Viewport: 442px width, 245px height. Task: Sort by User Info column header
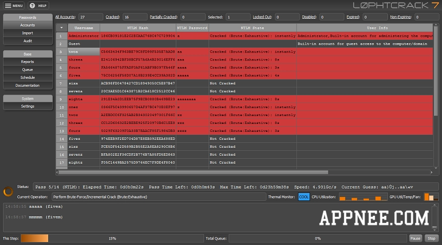point(365,28)
